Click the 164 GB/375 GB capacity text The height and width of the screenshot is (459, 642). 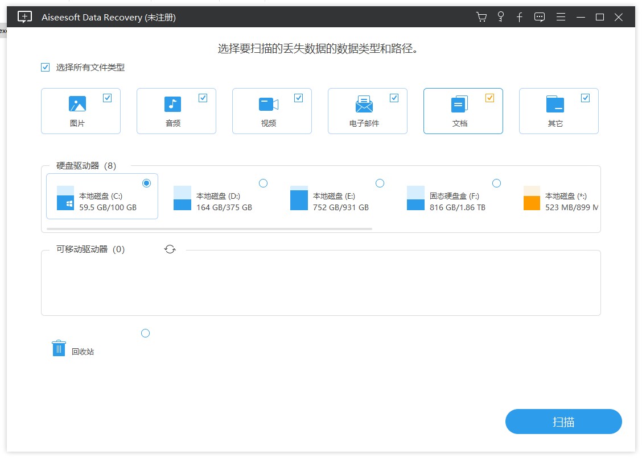pos(224,208)
